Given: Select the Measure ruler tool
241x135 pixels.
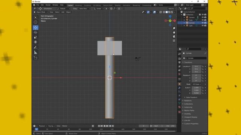Looking at the screenshot, I should [x=35, y=52].
